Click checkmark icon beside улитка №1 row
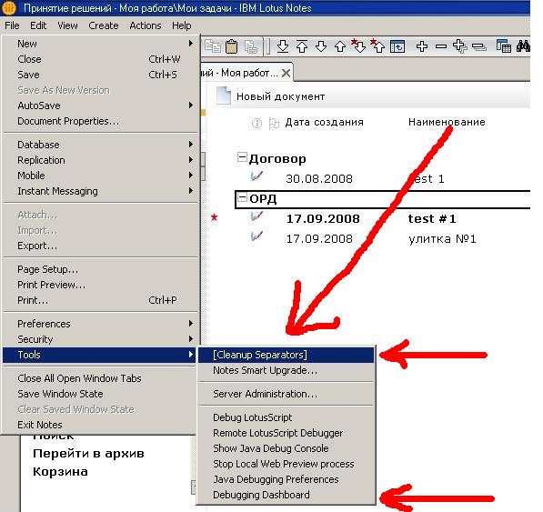This screenshot has height=512, width=543. tap(256, 236)
